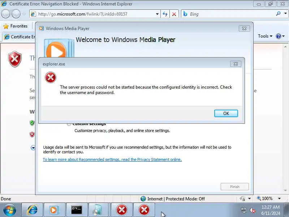Open the dropdown next to the lock icon
The image size is (289, 217).
[x=249, y=199]
